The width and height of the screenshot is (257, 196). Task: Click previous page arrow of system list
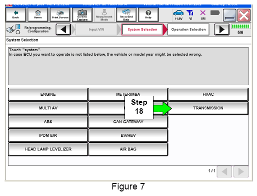pyautogui.click(x=224, y=171)
